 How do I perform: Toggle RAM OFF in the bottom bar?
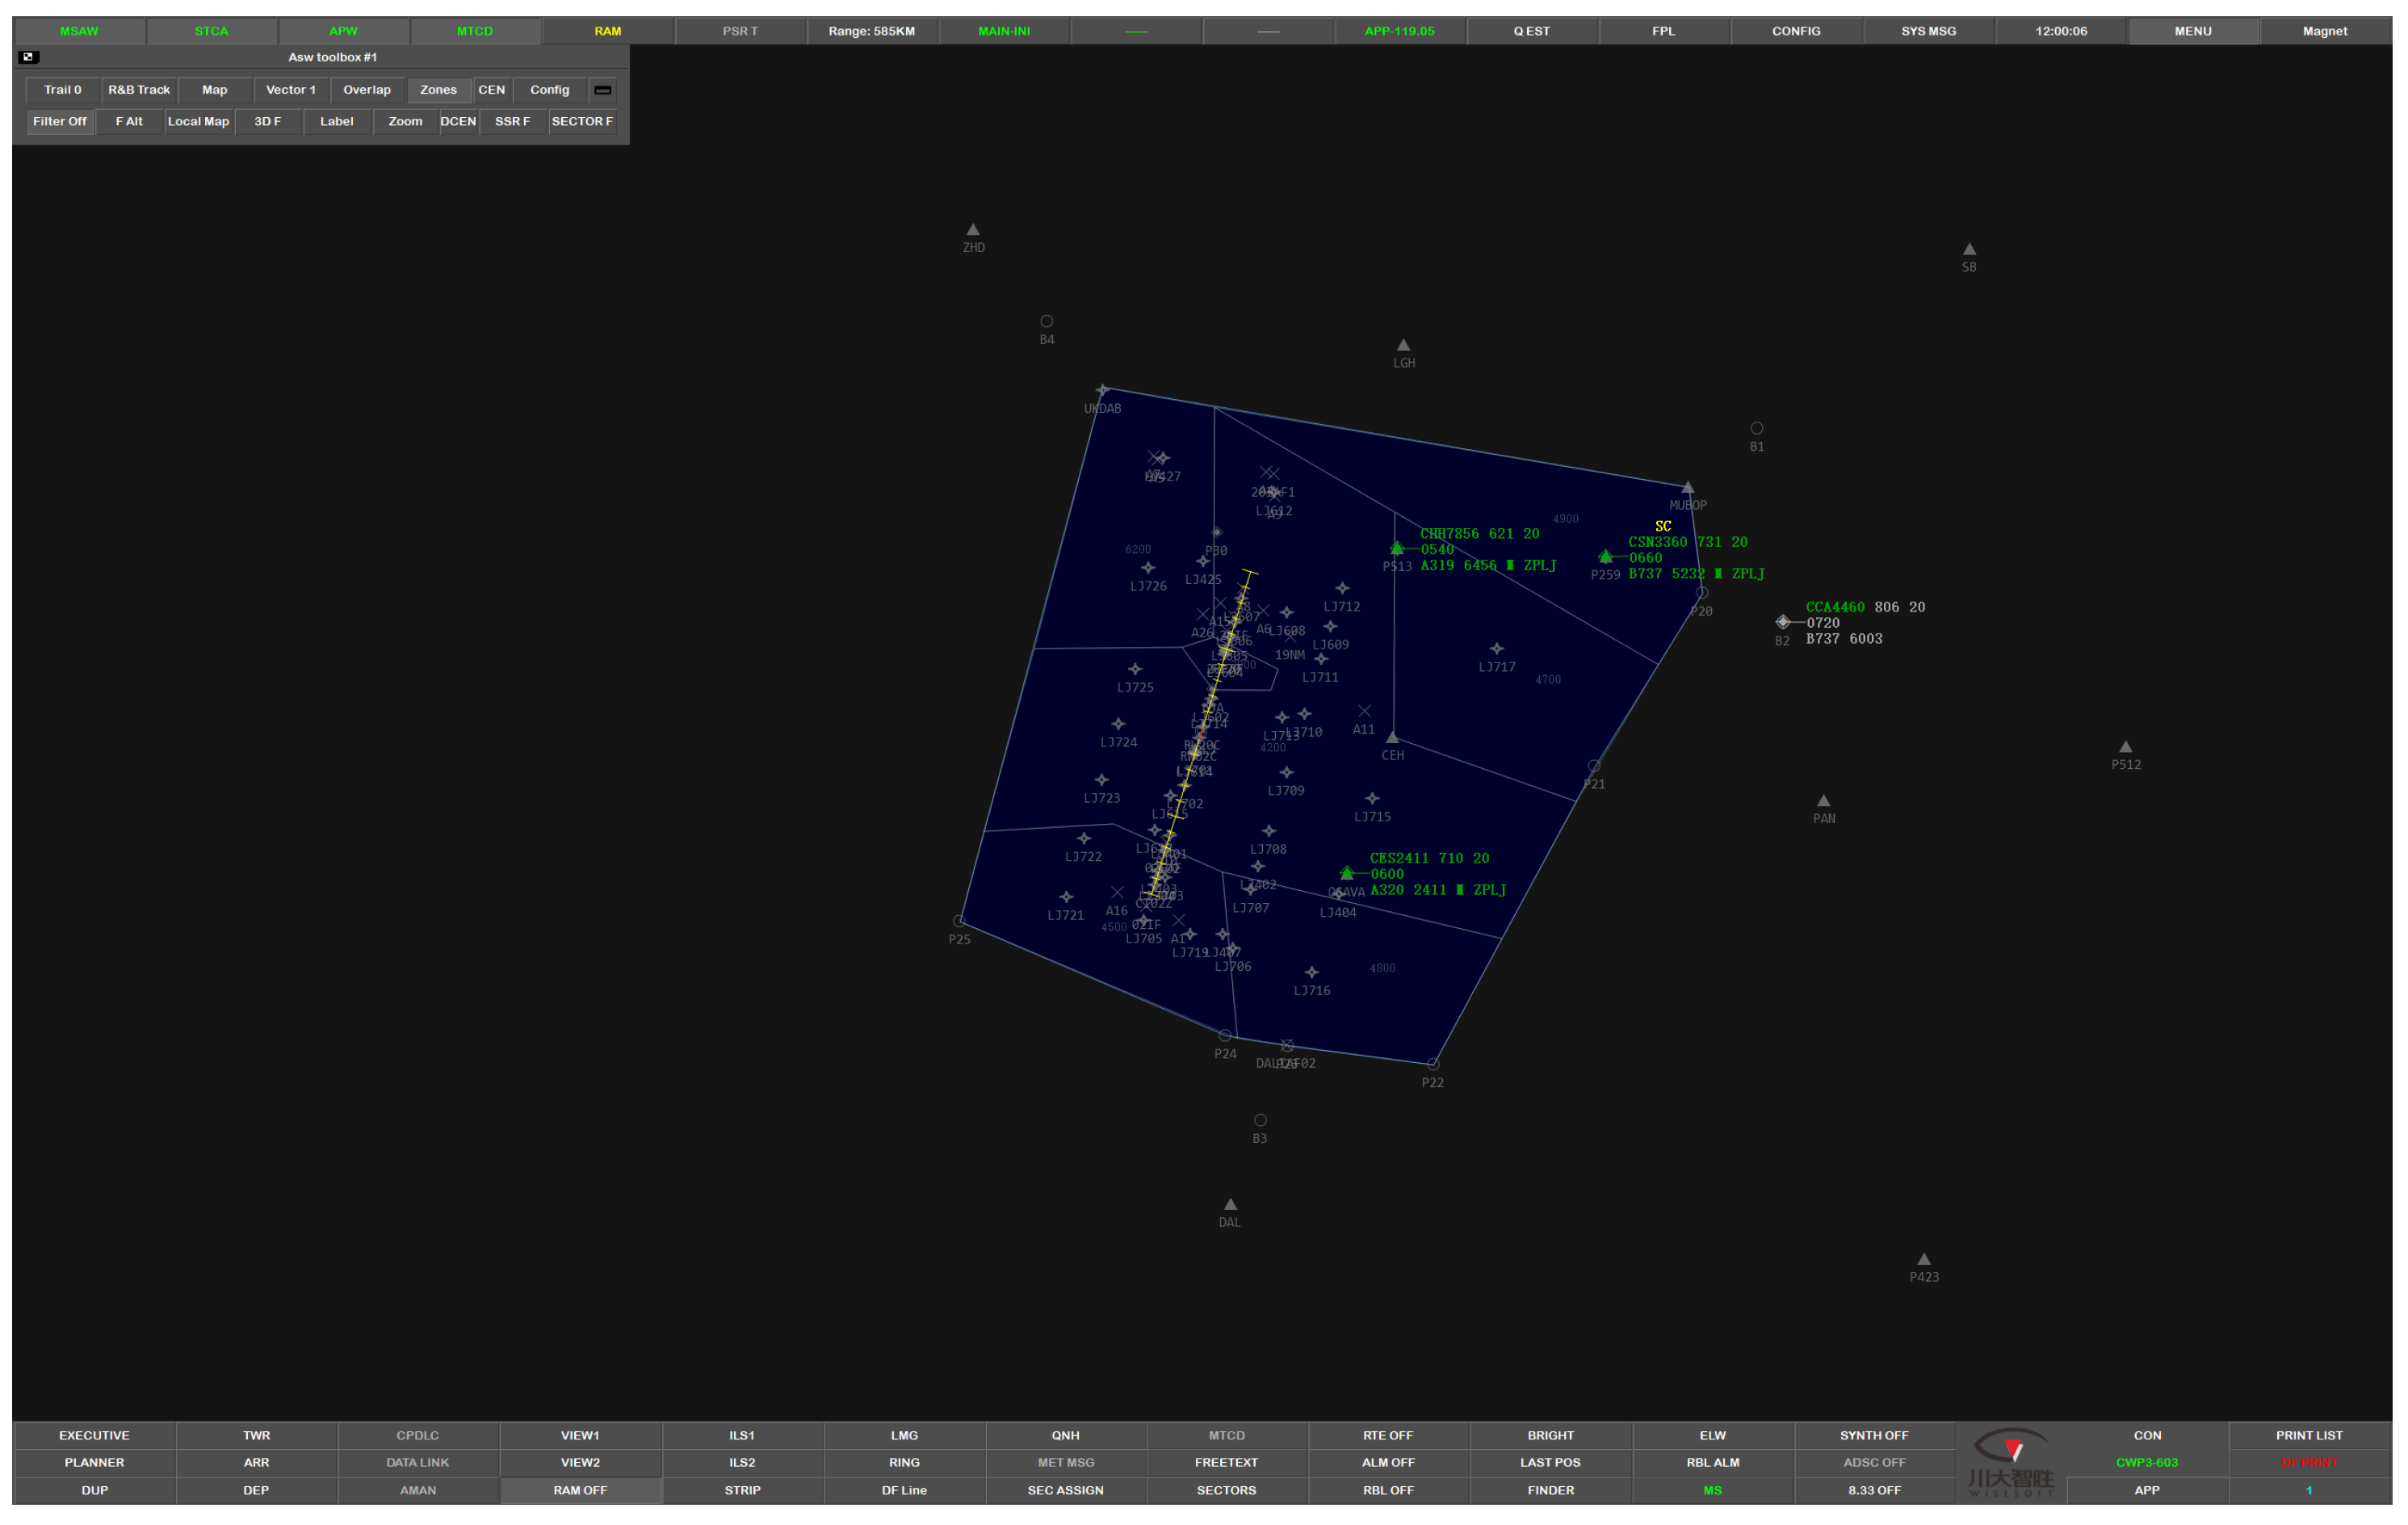coord(580,1490)
